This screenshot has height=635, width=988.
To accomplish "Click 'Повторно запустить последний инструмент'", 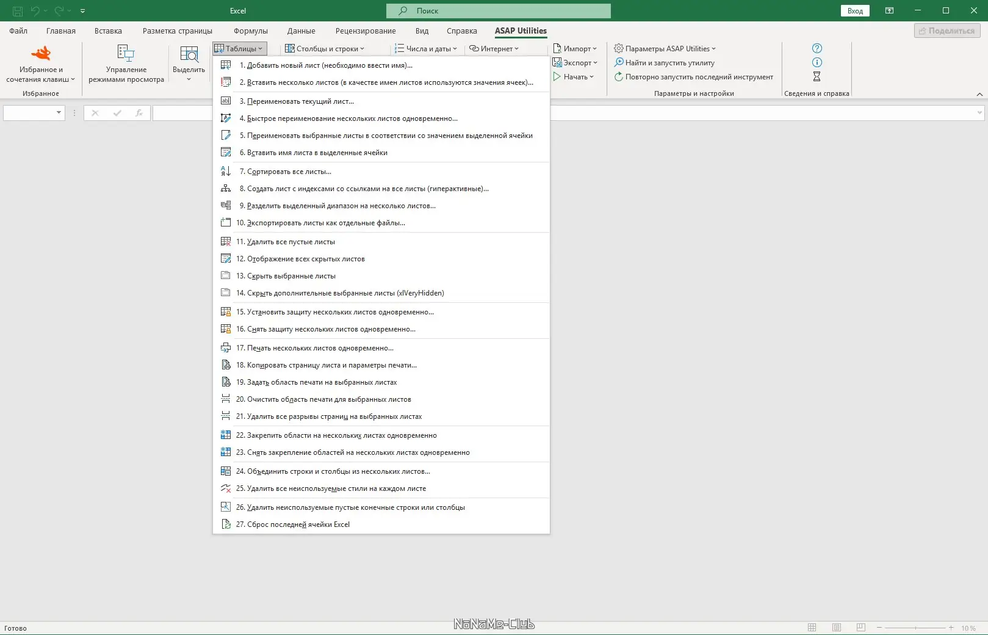I will 693,77.
